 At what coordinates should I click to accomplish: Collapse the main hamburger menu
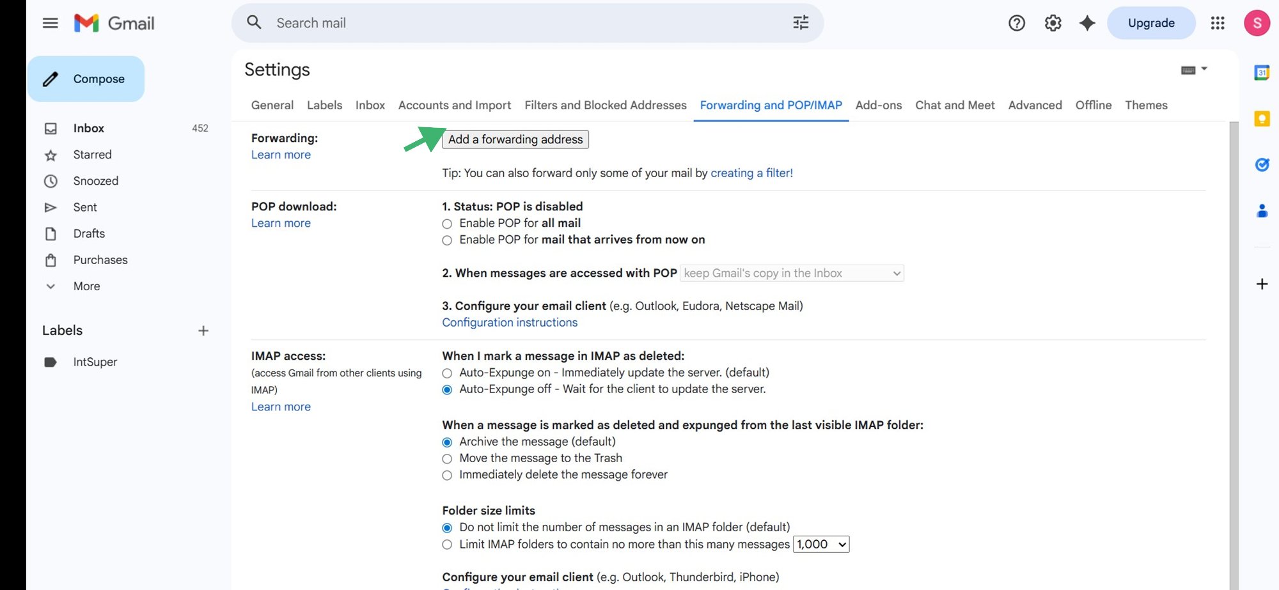[x=49, y=23]
